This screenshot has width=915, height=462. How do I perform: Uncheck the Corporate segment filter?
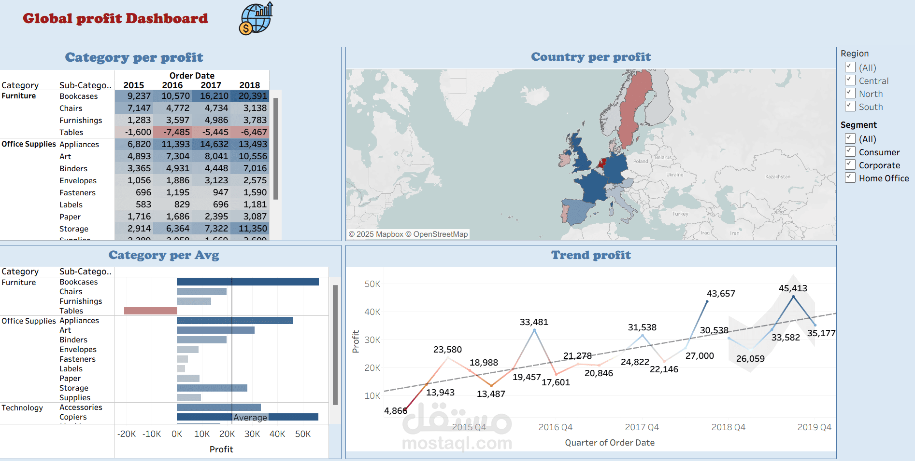[x=850, y=164]
